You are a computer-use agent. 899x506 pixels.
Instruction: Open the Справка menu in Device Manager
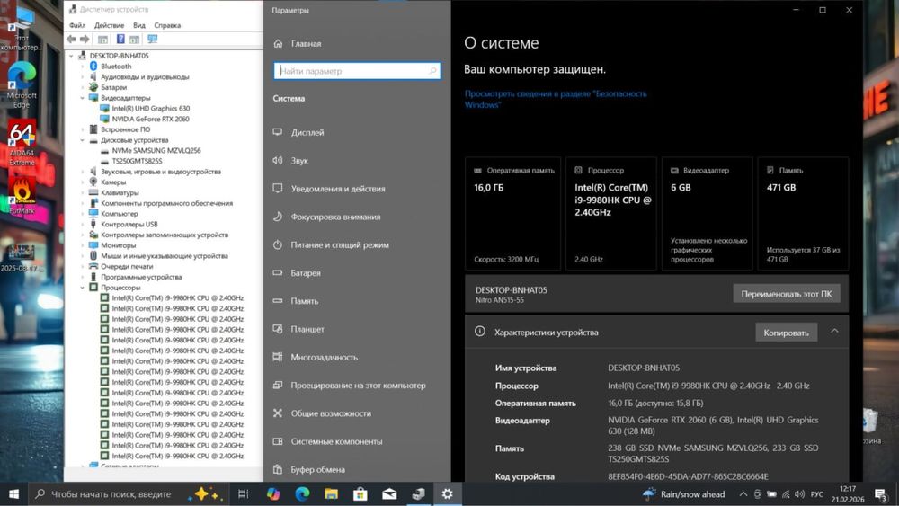coord(167,25)
